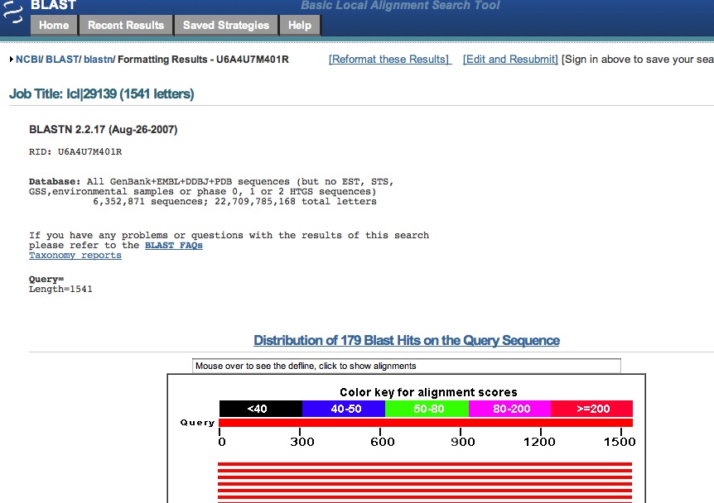Click the BLAST helix logo icon

pos(12,12)
